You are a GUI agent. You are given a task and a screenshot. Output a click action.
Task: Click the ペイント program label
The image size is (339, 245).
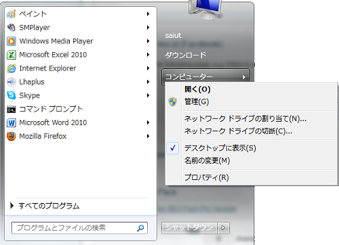(x=33, y=14)
